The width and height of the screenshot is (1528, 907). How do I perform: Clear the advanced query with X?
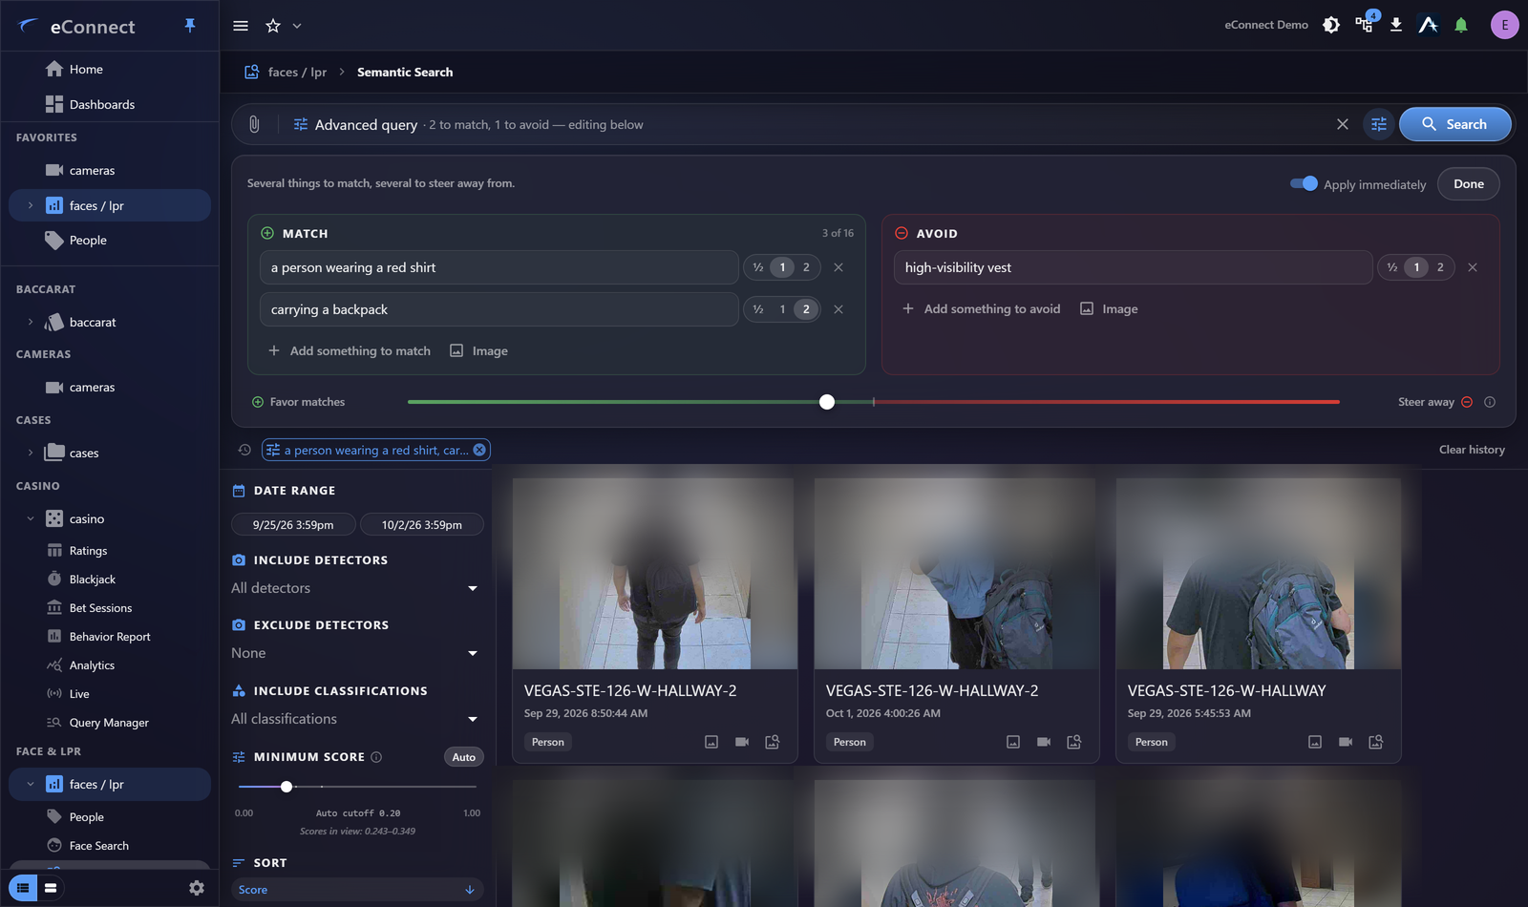click(x=1343, y=124)
